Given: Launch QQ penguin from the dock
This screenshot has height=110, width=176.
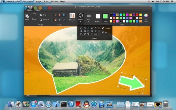Looking at the screenshot, I should 86,104.
